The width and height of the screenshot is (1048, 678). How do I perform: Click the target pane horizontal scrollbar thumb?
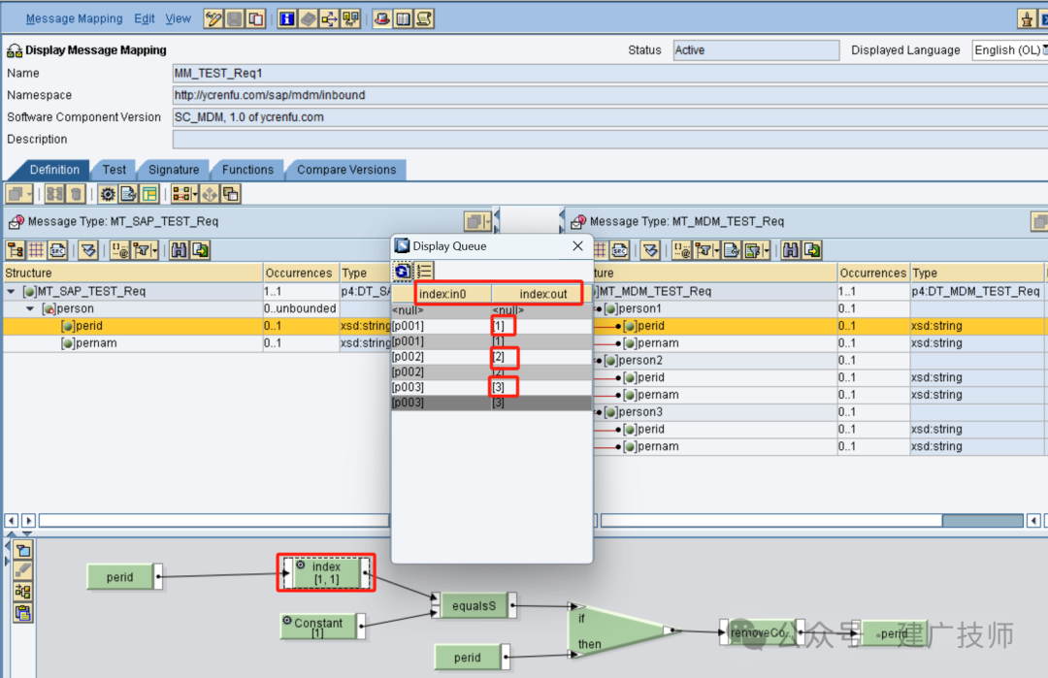(982, 520)
